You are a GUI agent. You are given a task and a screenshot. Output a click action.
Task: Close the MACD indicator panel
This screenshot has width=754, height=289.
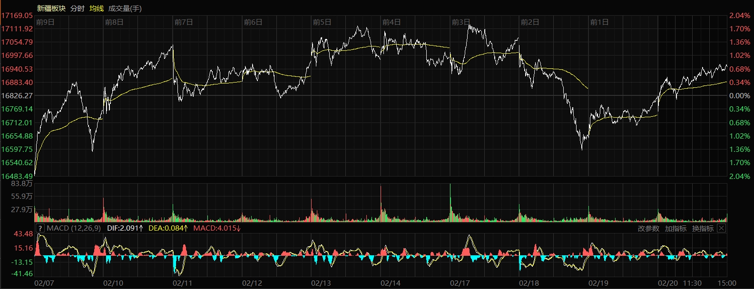[x=721, y=228]
